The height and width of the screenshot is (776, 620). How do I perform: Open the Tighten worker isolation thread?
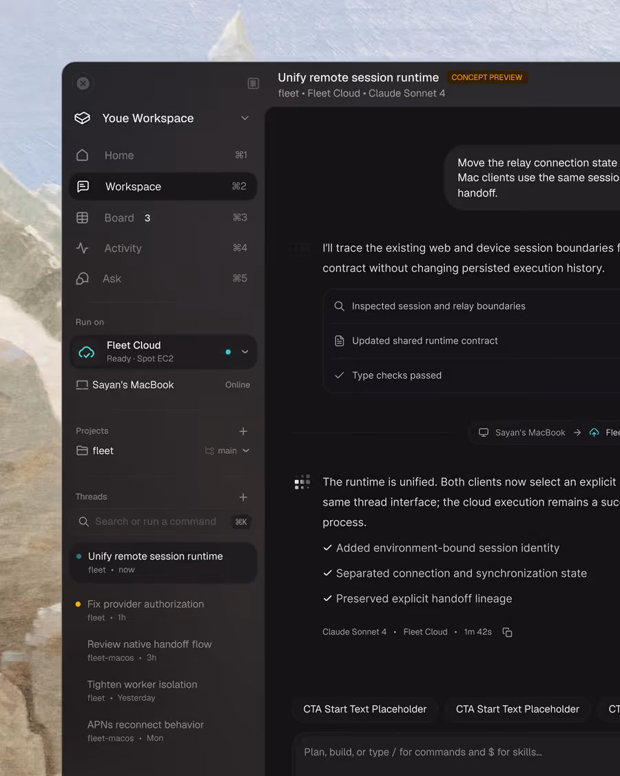163,690
